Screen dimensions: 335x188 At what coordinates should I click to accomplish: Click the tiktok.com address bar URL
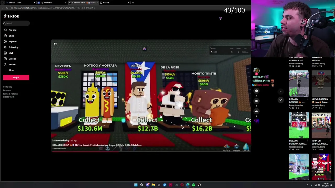coord(54,8)
